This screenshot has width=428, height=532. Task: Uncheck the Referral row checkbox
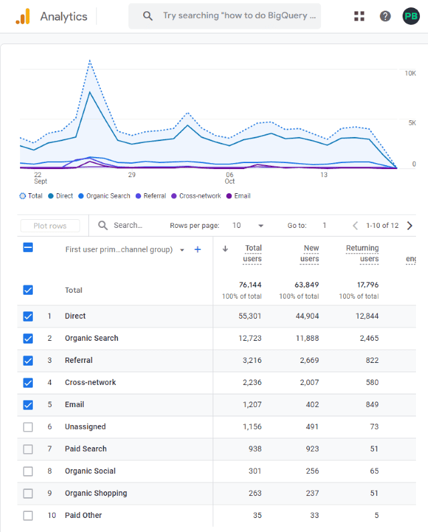(x=28, y=360)
